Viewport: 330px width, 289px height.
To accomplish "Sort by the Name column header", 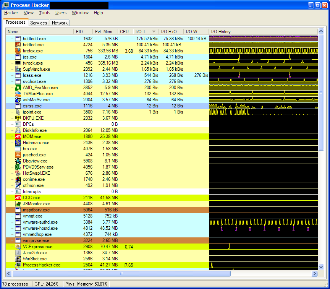I will 40,32.
